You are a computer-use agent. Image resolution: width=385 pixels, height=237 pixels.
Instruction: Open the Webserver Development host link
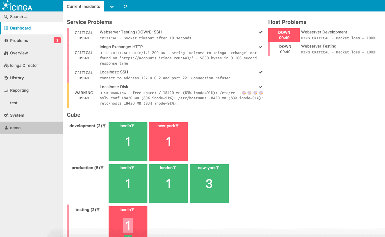coord(324,32)
